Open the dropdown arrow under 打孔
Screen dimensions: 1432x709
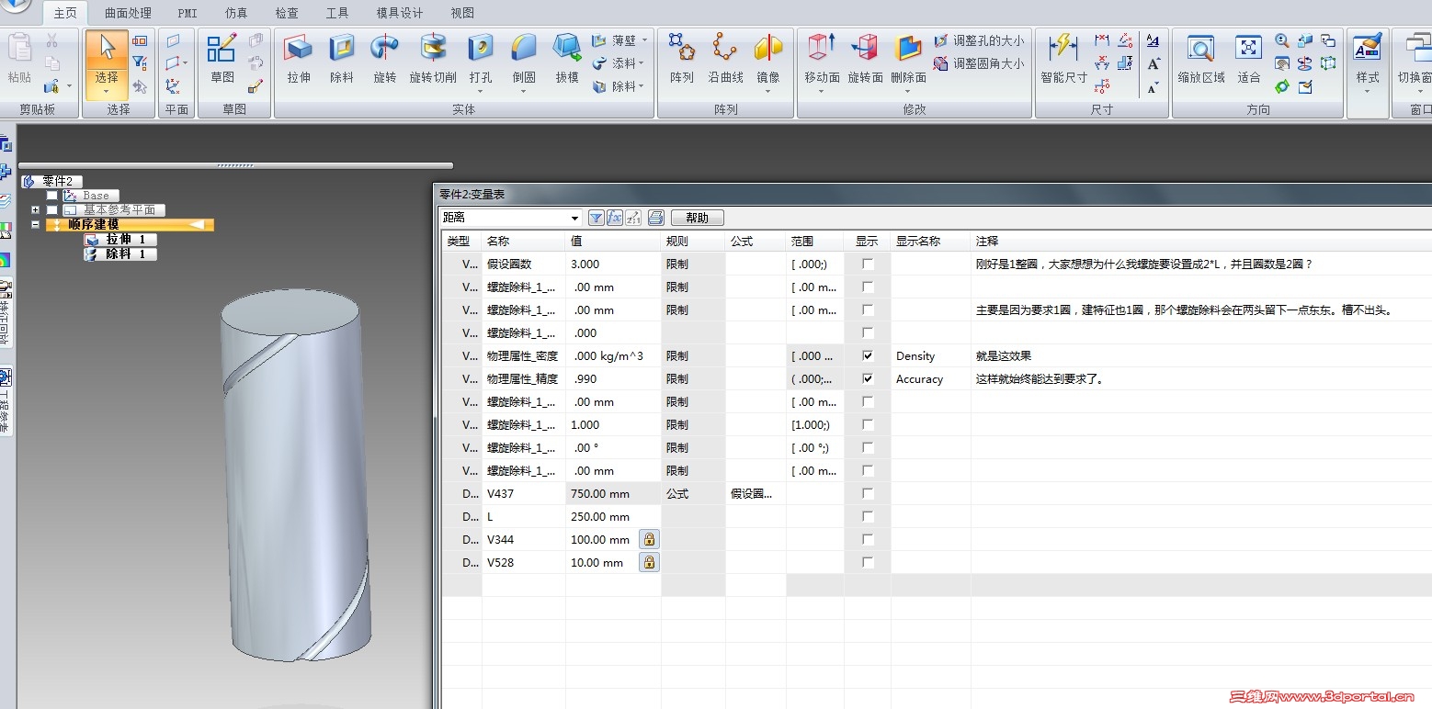coord(481,91)
